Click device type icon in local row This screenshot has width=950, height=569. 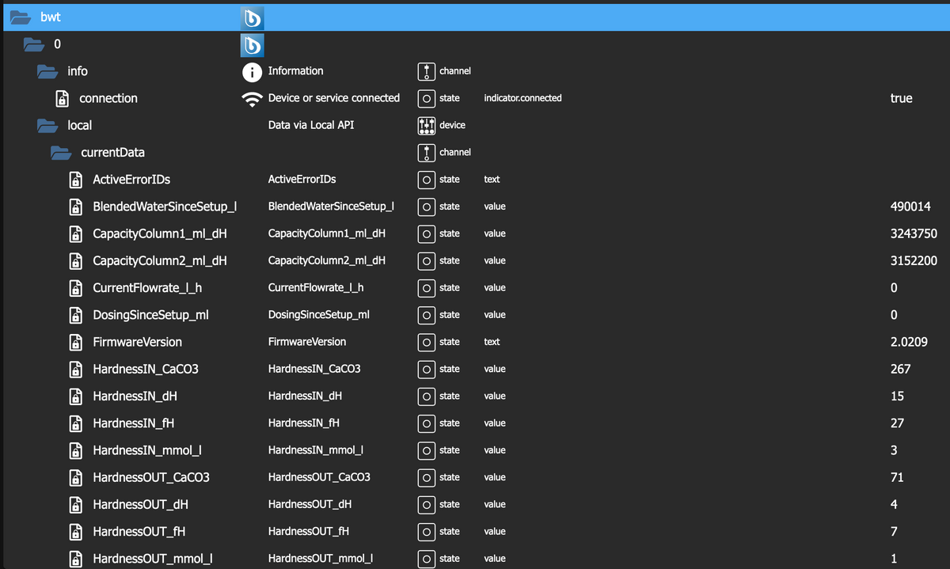[426, 125]
